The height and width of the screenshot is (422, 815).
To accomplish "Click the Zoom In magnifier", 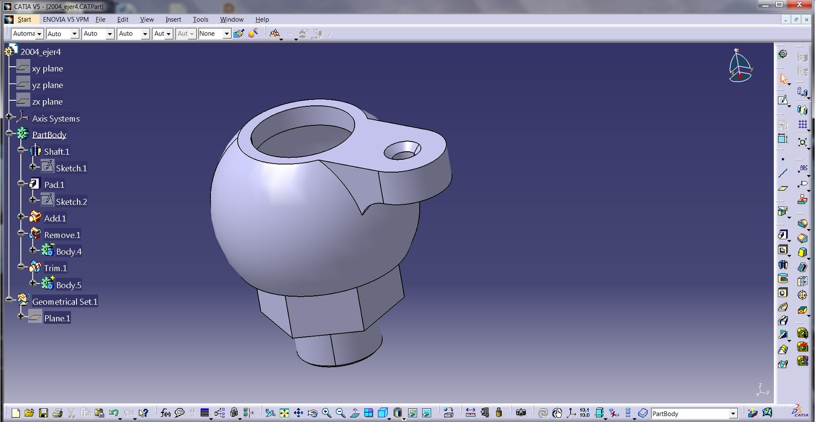I will 327,413.
